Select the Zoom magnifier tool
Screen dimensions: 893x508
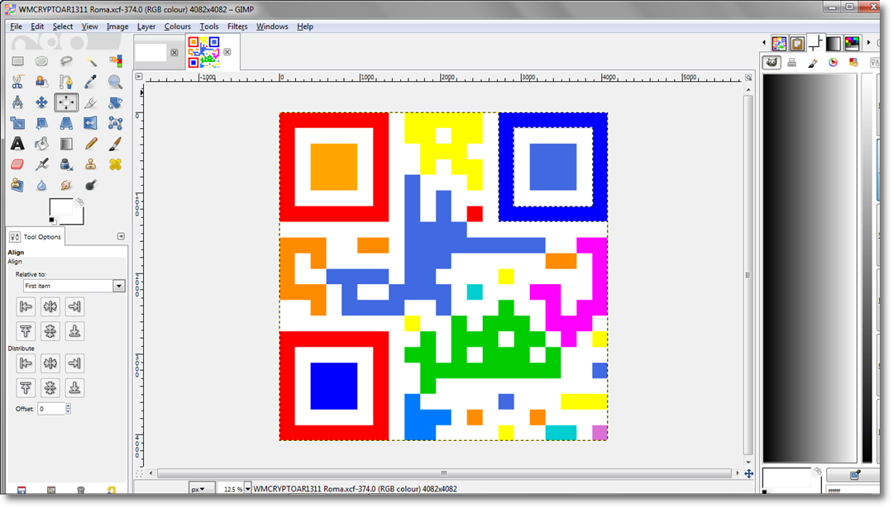115,82
